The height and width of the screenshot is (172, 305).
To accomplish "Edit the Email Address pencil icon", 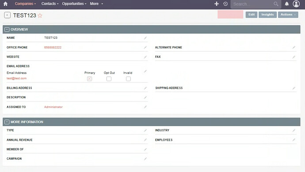I will pyautogui.click(x=145, y=71).
